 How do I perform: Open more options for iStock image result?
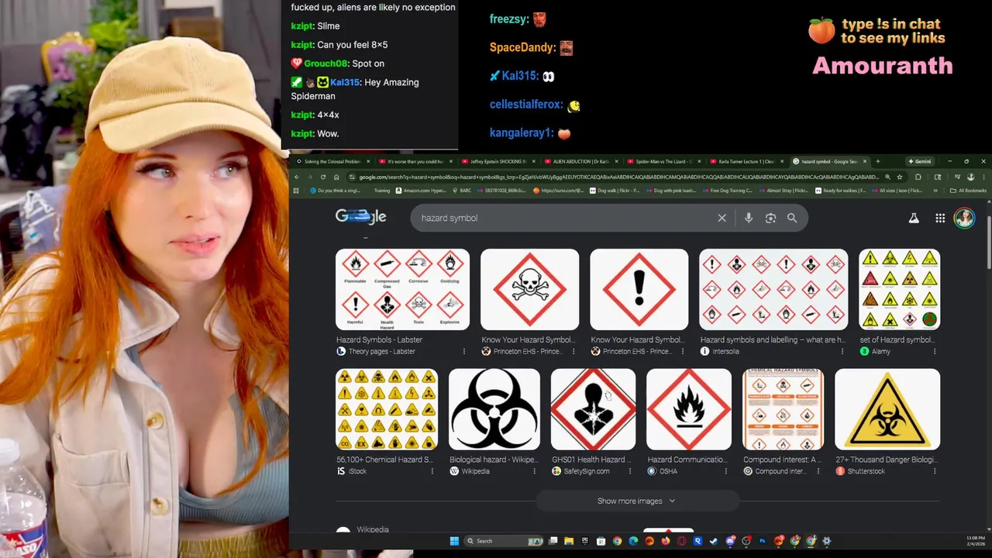432,471
